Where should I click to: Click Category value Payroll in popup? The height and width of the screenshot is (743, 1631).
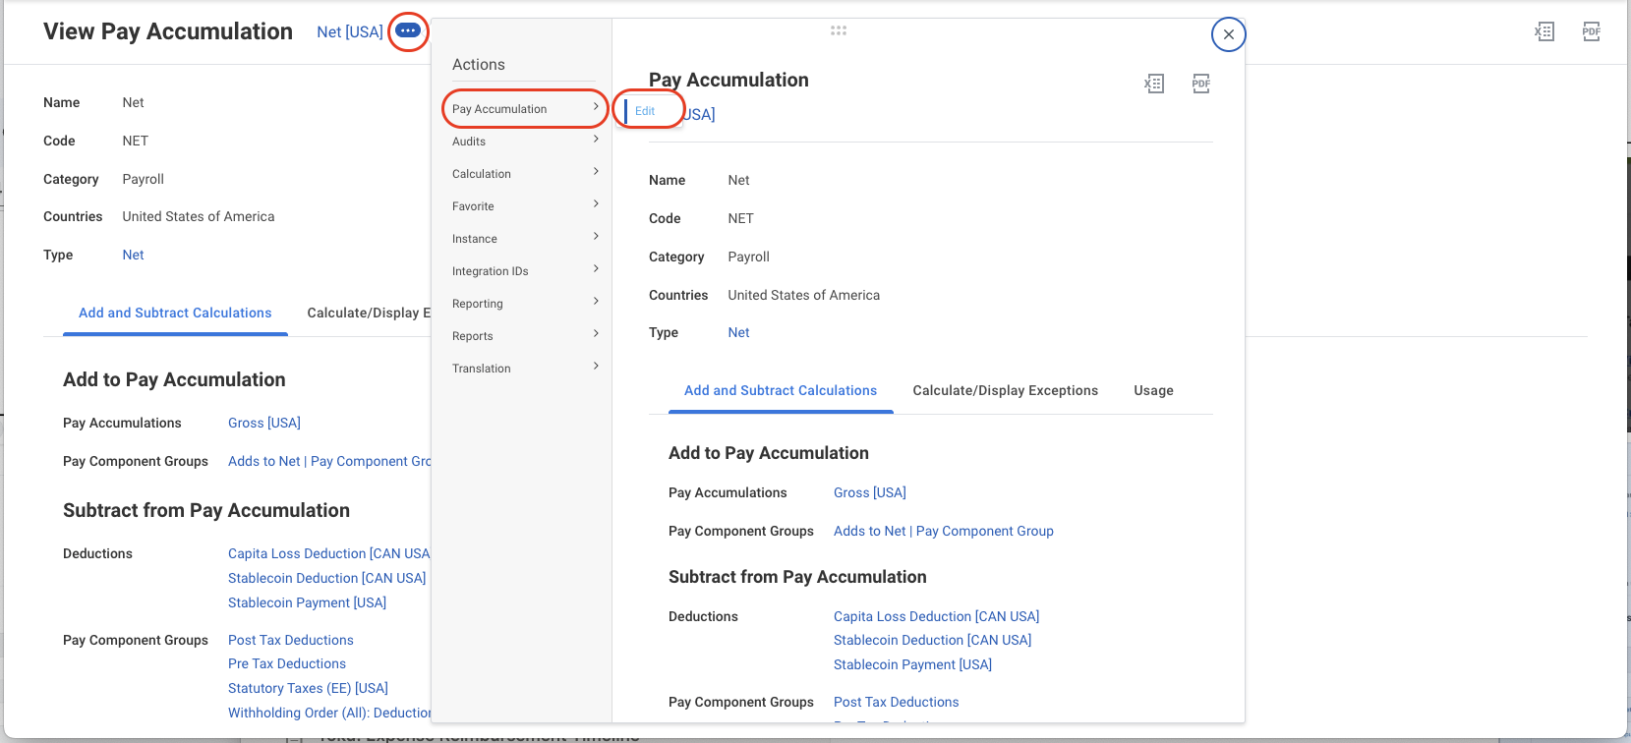[x=748, y=257]
